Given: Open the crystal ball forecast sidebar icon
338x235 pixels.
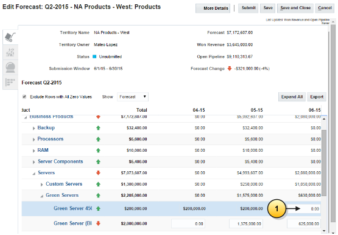Looking at the screenshot, I should [x=10, y=67].
